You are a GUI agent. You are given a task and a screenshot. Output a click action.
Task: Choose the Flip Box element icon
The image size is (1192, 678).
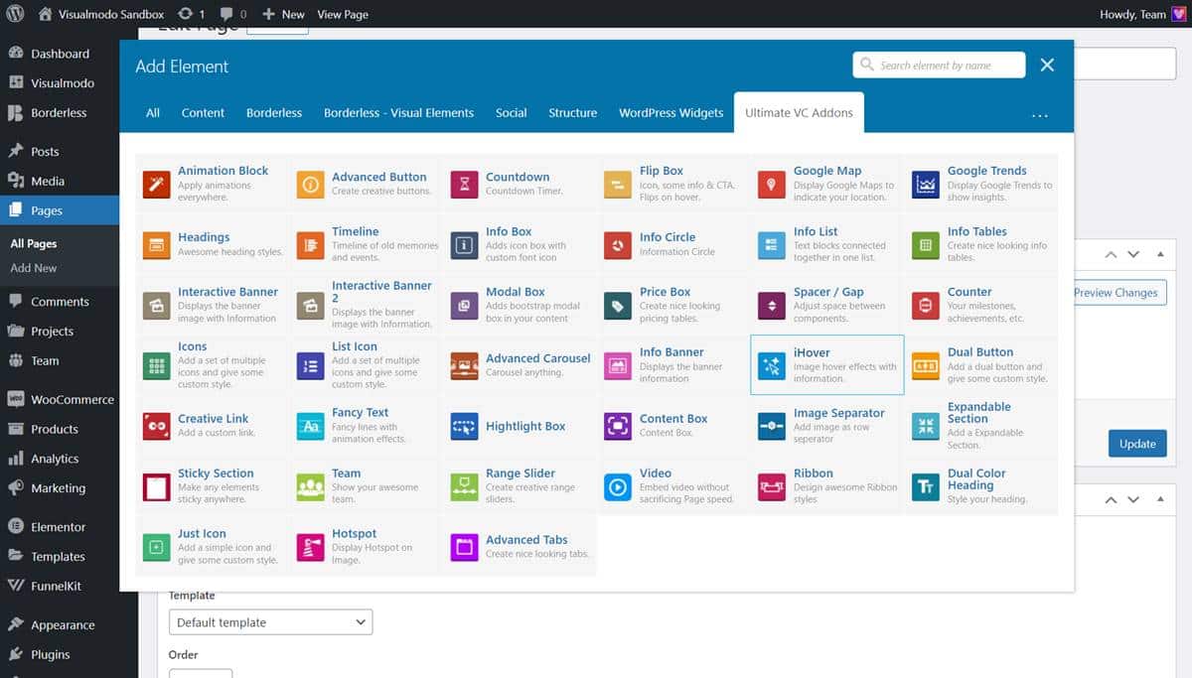tap(618, 185)
